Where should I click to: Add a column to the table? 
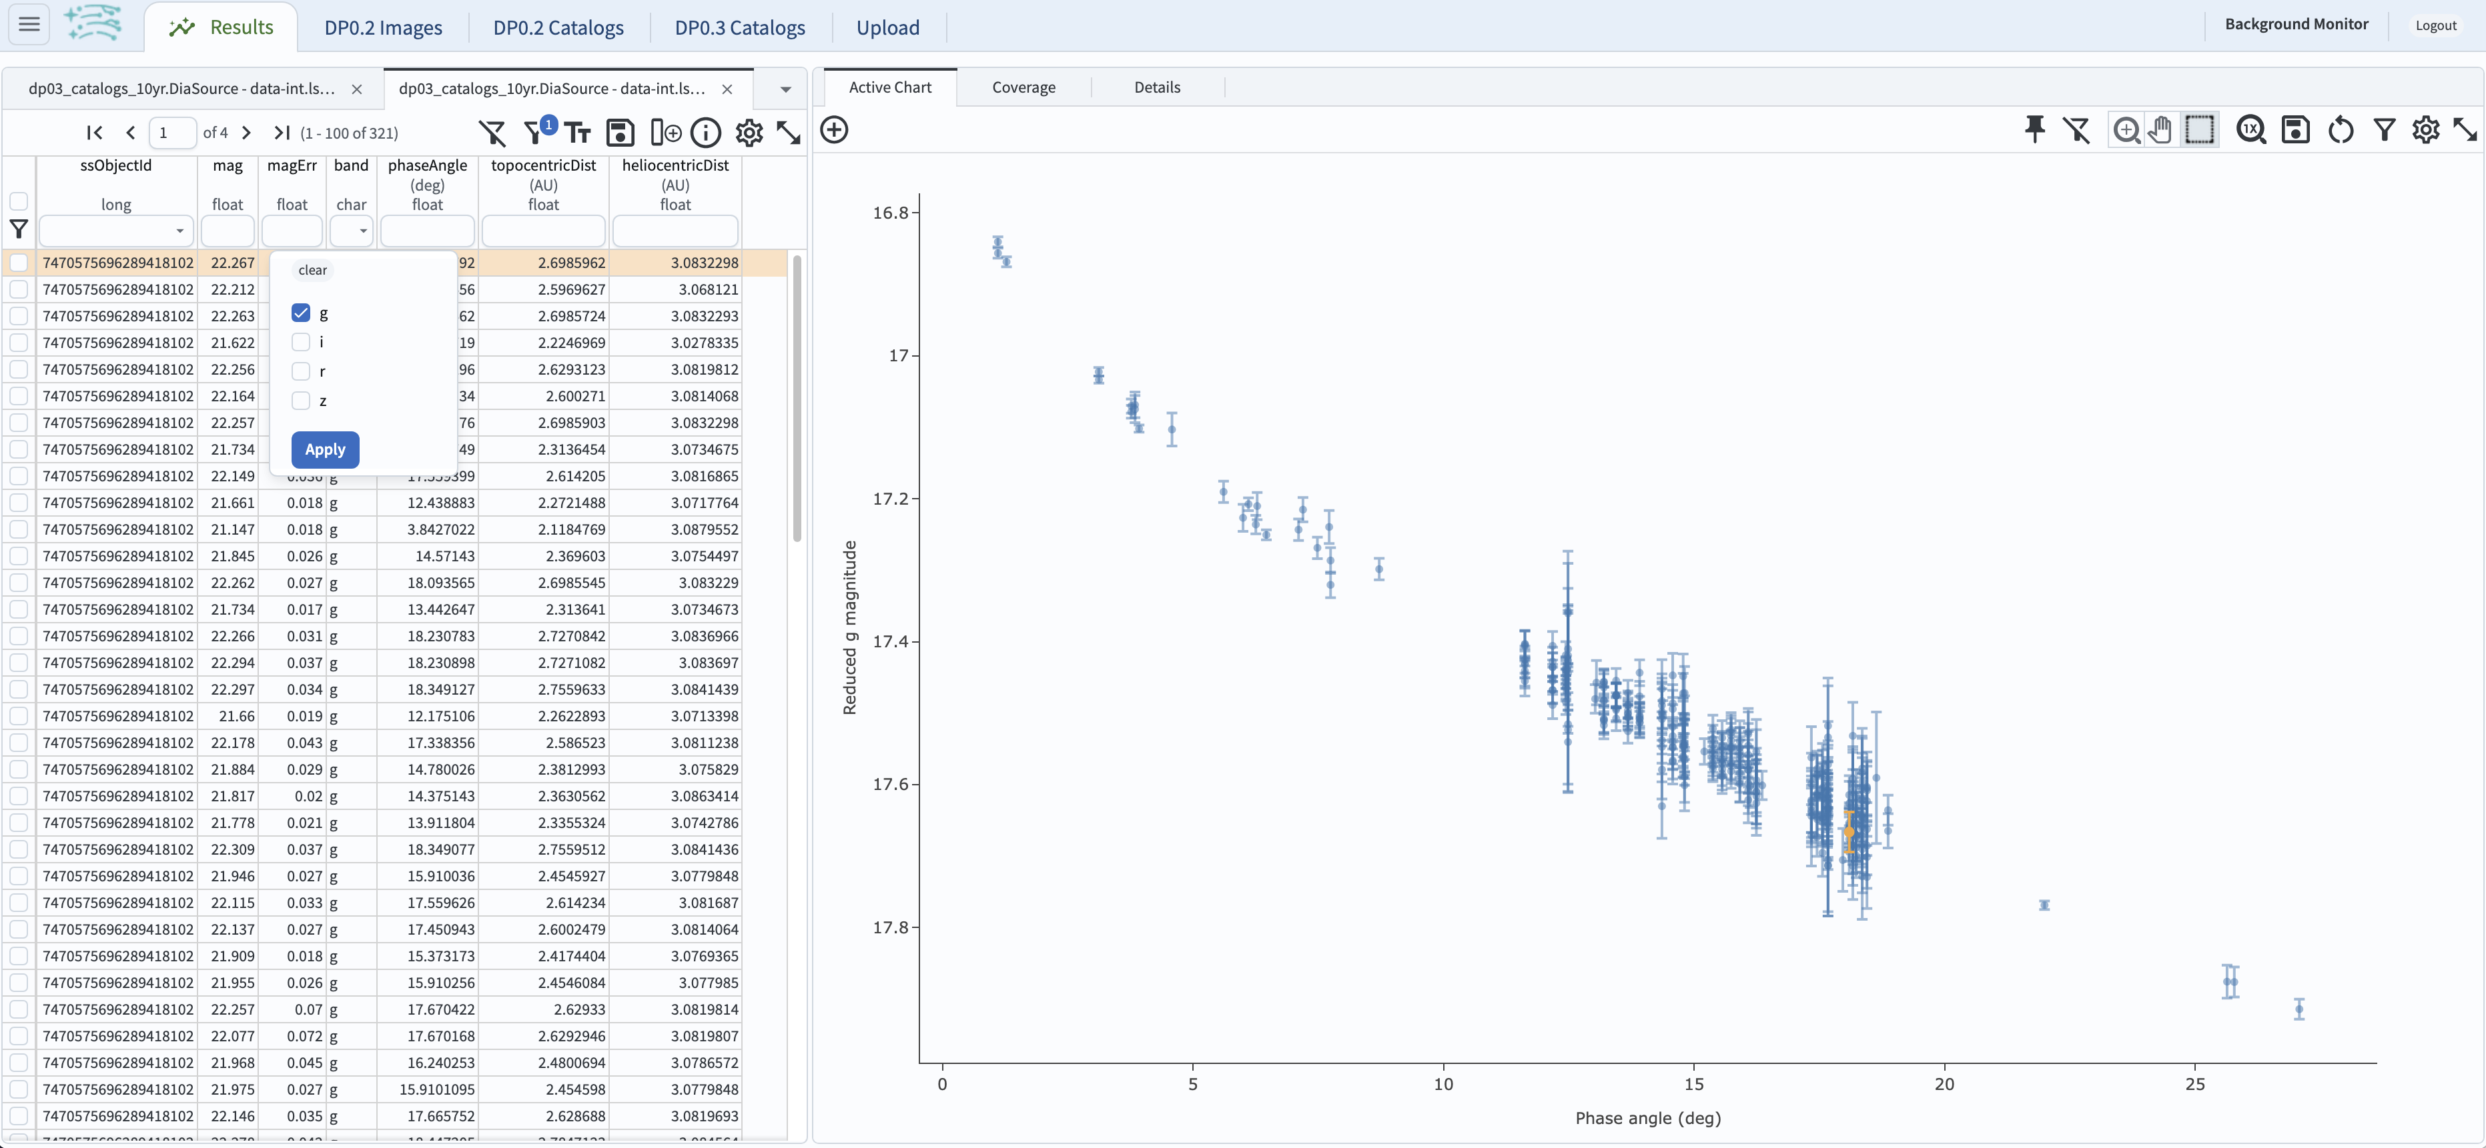(x=665, y=133)
